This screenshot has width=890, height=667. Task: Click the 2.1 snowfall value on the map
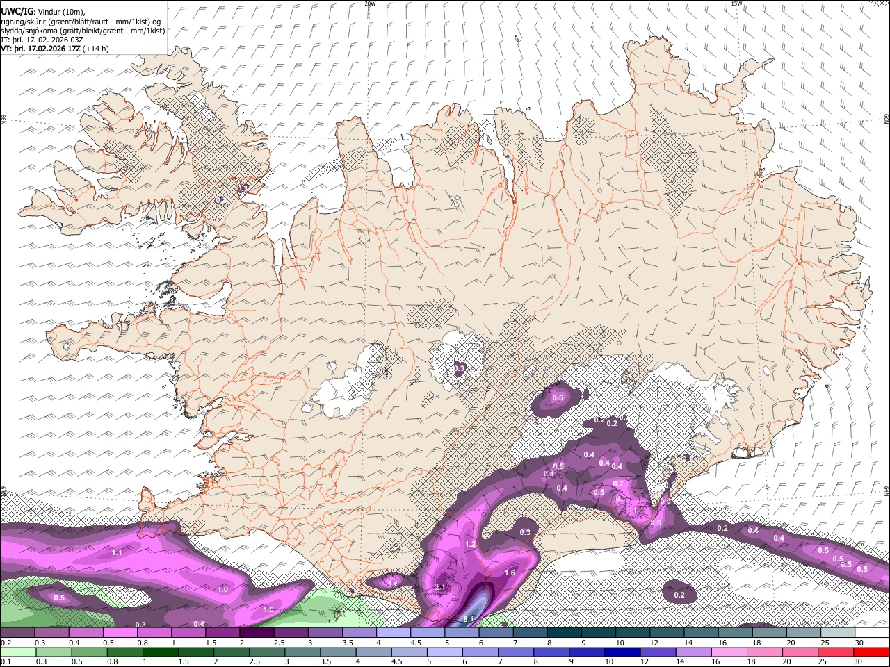(x=439, y=587)
